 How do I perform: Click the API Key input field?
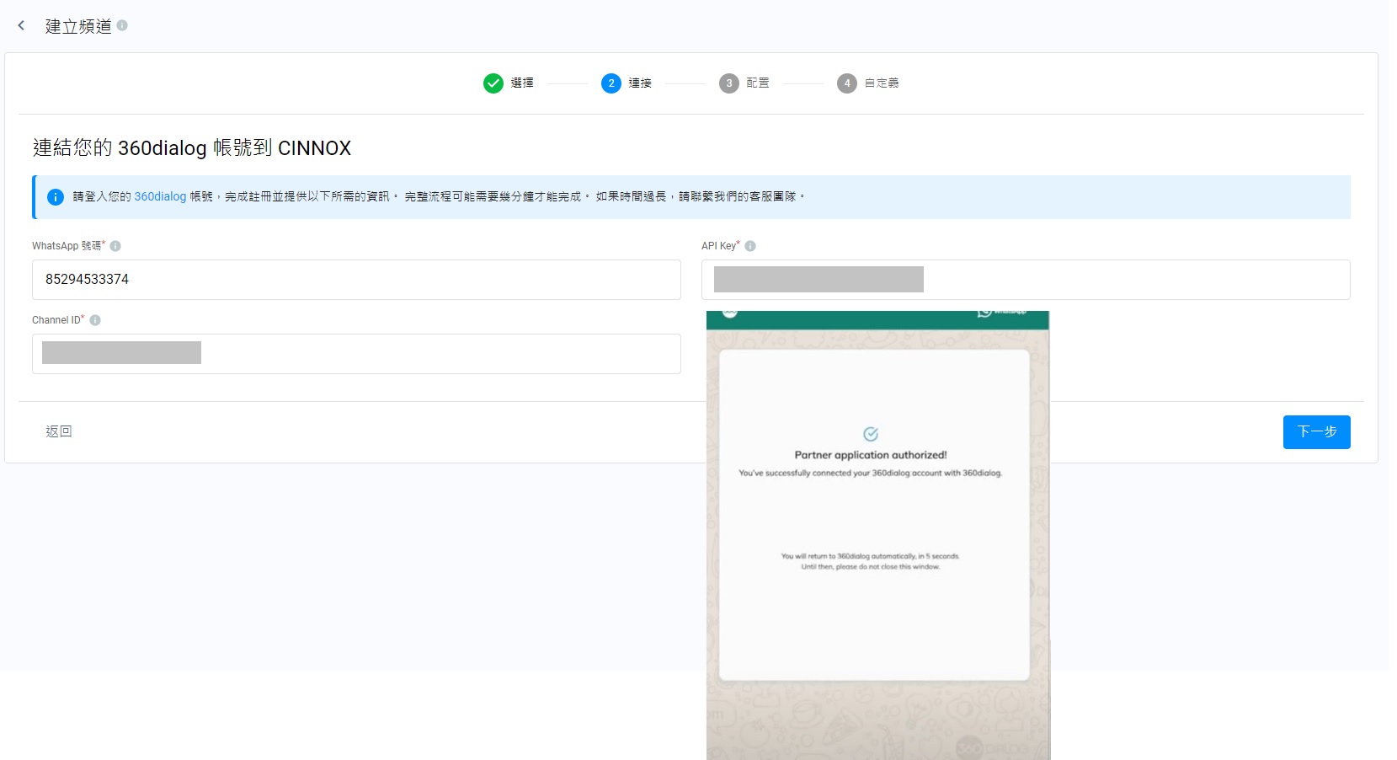point(1026,280)
